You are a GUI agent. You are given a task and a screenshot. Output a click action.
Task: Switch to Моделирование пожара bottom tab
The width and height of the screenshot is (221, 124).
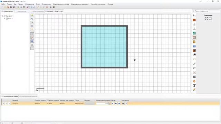point(10,96)
